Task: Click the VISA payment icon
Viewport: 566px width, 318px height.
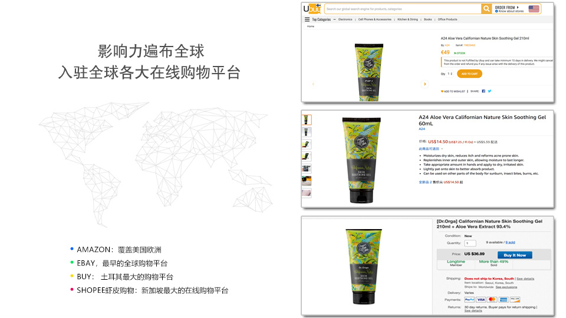Action: pyautogui.click(x=481, y=300)
